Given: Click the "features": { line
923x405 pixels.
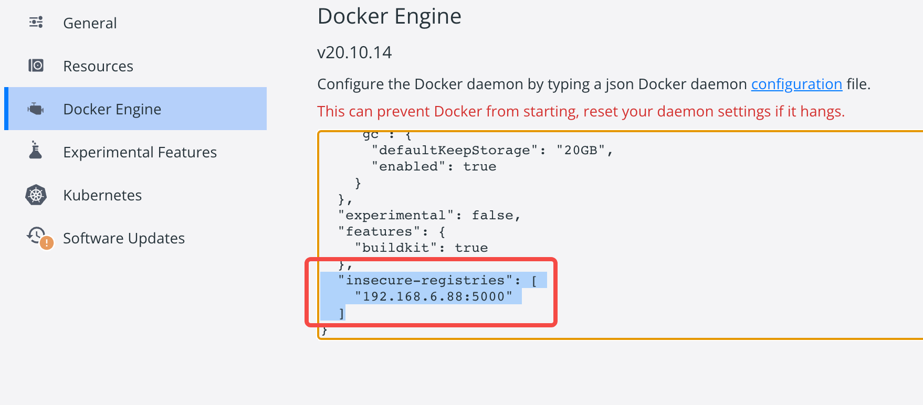Looking at the screenshot, I should (x=392, y=232).
